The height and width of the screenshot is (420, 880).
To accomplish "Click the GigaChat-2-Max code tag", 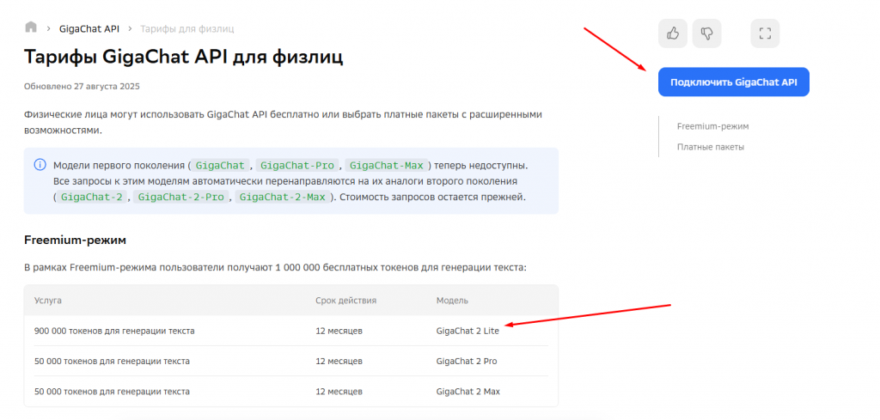I will 282,197.
